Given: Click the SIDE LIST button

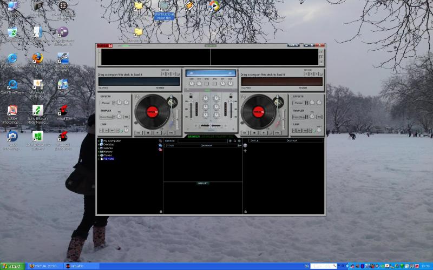Looking at the screenshot, I should click(202, 184).
